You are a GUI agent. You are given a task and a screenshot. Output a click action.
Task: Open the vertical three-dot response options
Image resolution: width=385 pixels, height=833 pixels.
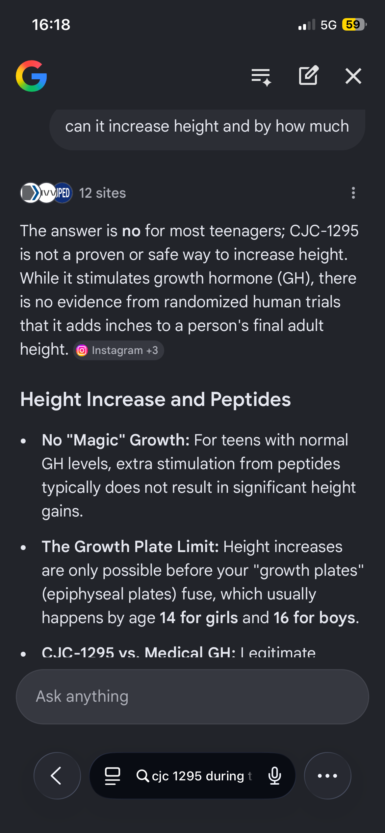point(353,193)
